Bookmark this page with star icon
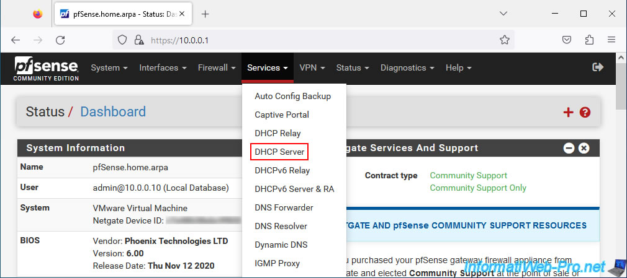 (505, 40)
